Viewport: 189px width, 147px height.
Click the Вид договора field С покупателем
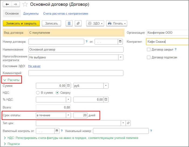(76, 33)
